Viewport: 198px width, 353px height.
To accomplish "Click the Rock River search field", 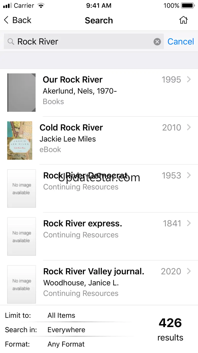I will tap(84, 41).
